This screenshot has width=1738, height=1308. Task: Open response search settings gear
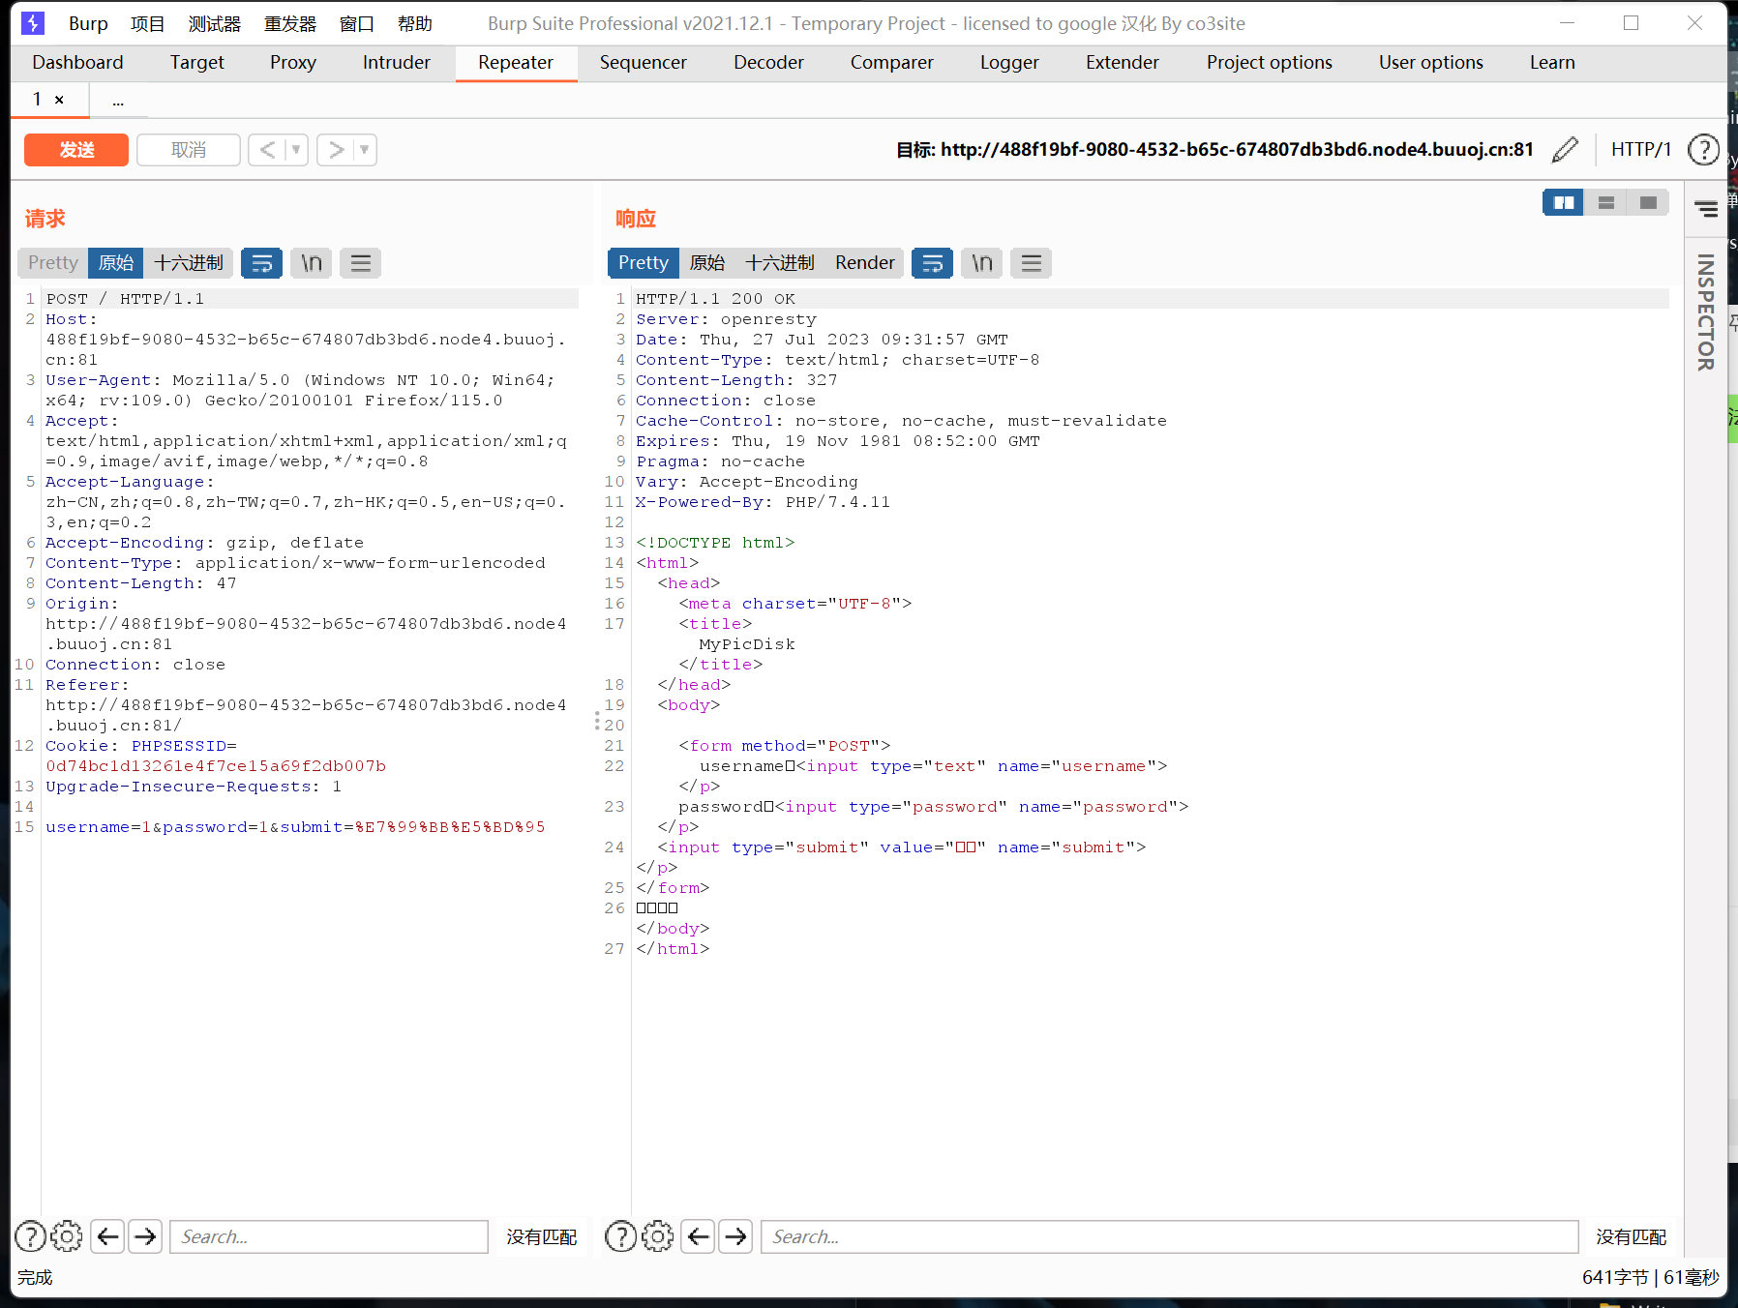tap(658, 1236)
